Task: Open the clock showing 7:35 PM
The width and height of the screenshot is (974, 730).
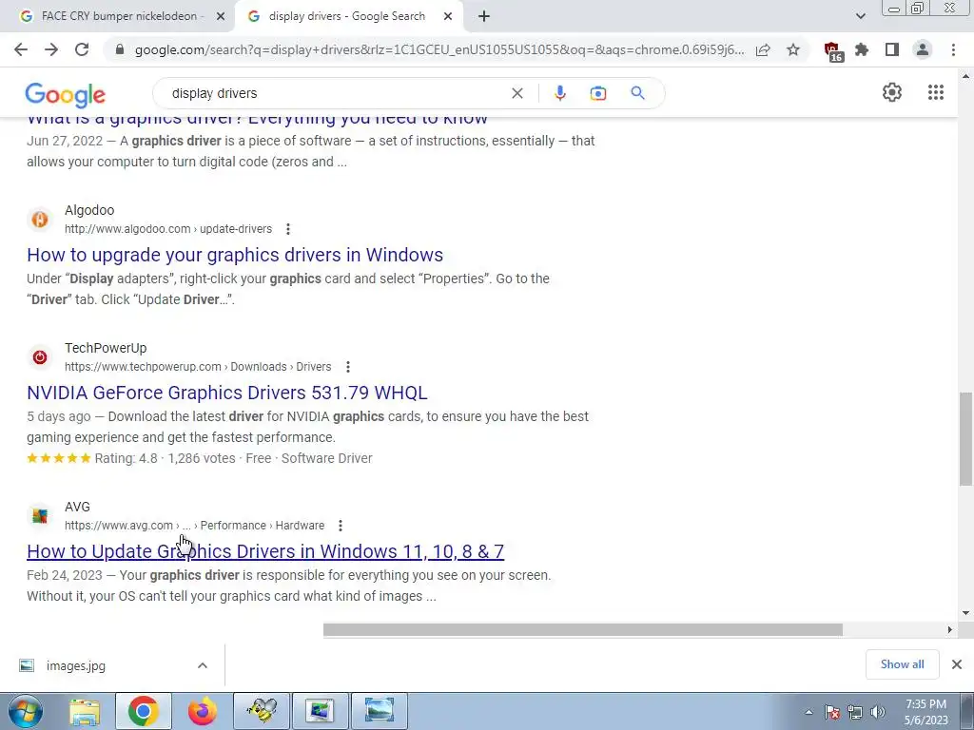Action: click(925, 712)
